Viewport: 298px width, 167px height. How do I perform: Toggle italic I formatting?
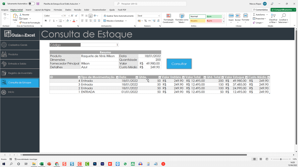click(x=50, y=21)
